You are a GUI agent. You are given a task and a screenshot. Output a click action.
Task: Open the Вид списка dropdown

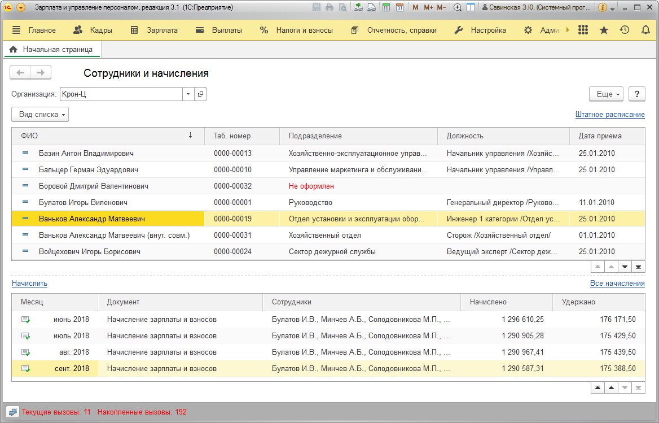pos(40,115)
